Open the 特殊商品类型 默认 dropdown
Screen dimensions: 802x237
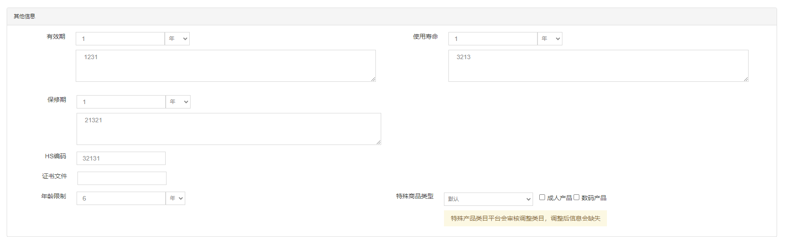click(x=489, y=199)
